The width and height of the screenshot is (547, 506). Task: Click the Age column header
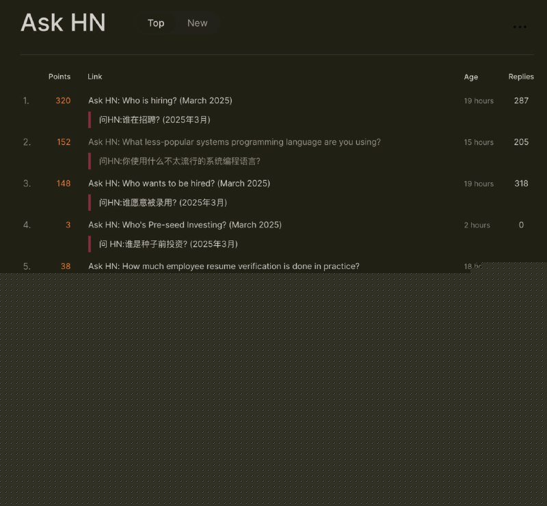tap(471, 77)
